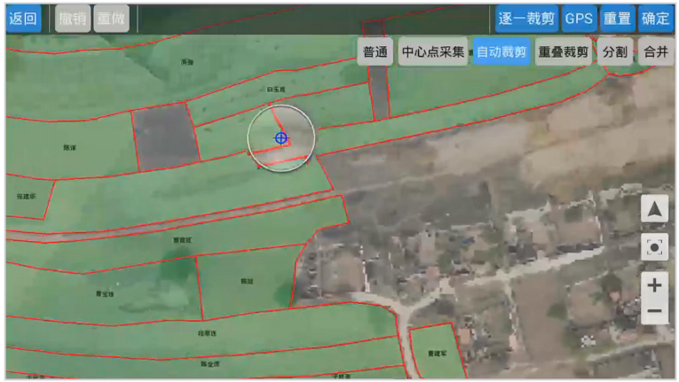Zoom out with the minus icon
This screenshot has width=679, height=382.
(x=654, y=312)
